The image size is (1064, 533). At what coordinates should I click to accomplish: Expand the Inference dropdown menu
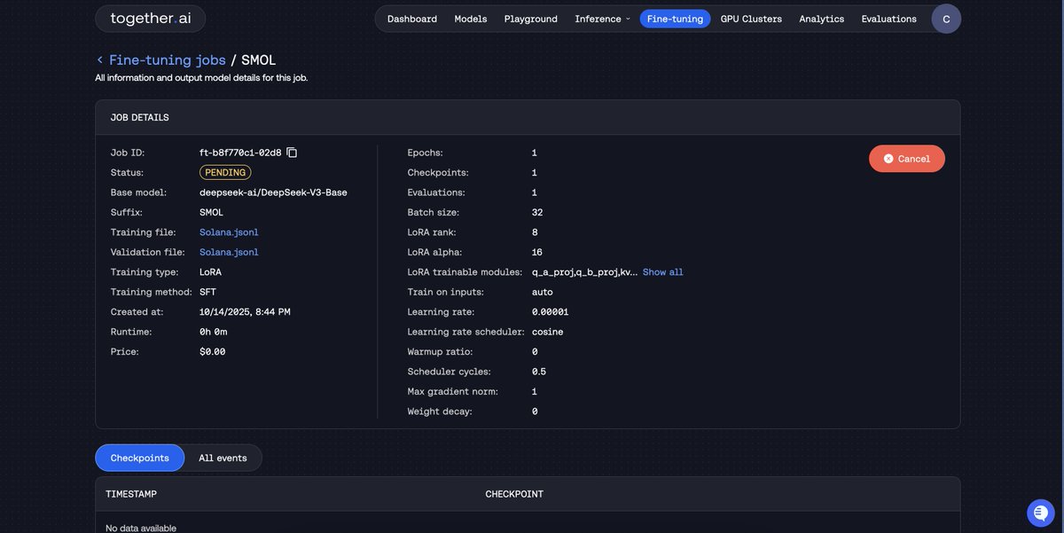602,19
